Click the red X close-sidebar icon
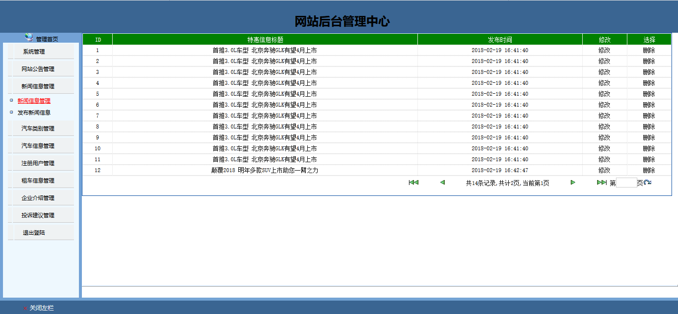The height and width of the screenshot is (314, 678). [x=25, y=309]
